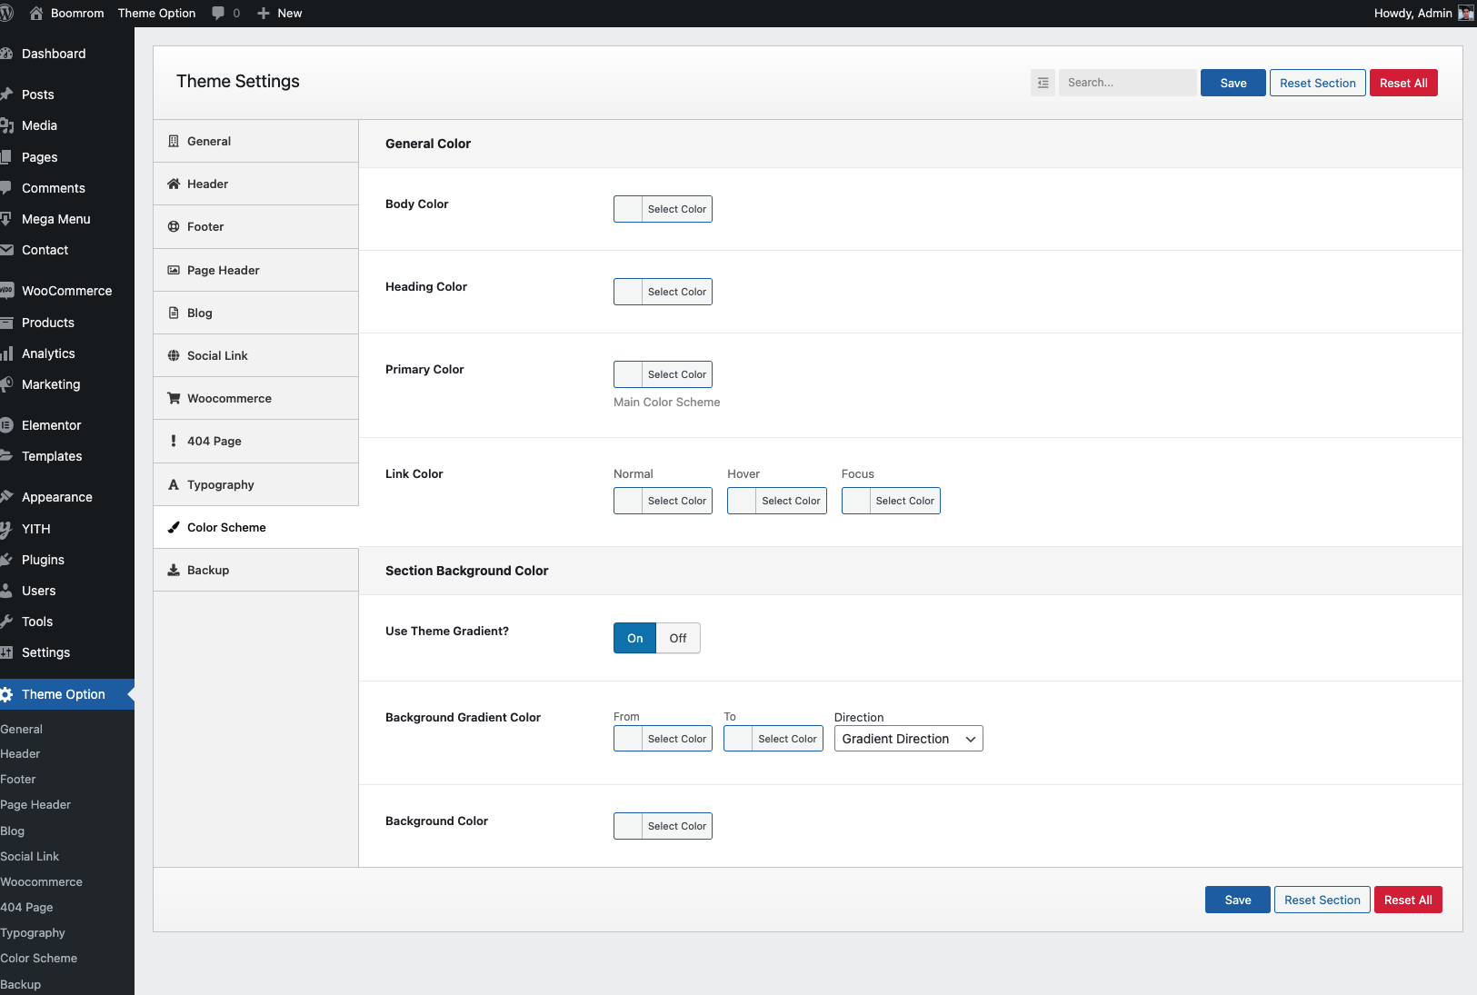This screenshot has width=1477, height=995.
Task: Open the Primary Color picker
Action: (x=663, y=374)
